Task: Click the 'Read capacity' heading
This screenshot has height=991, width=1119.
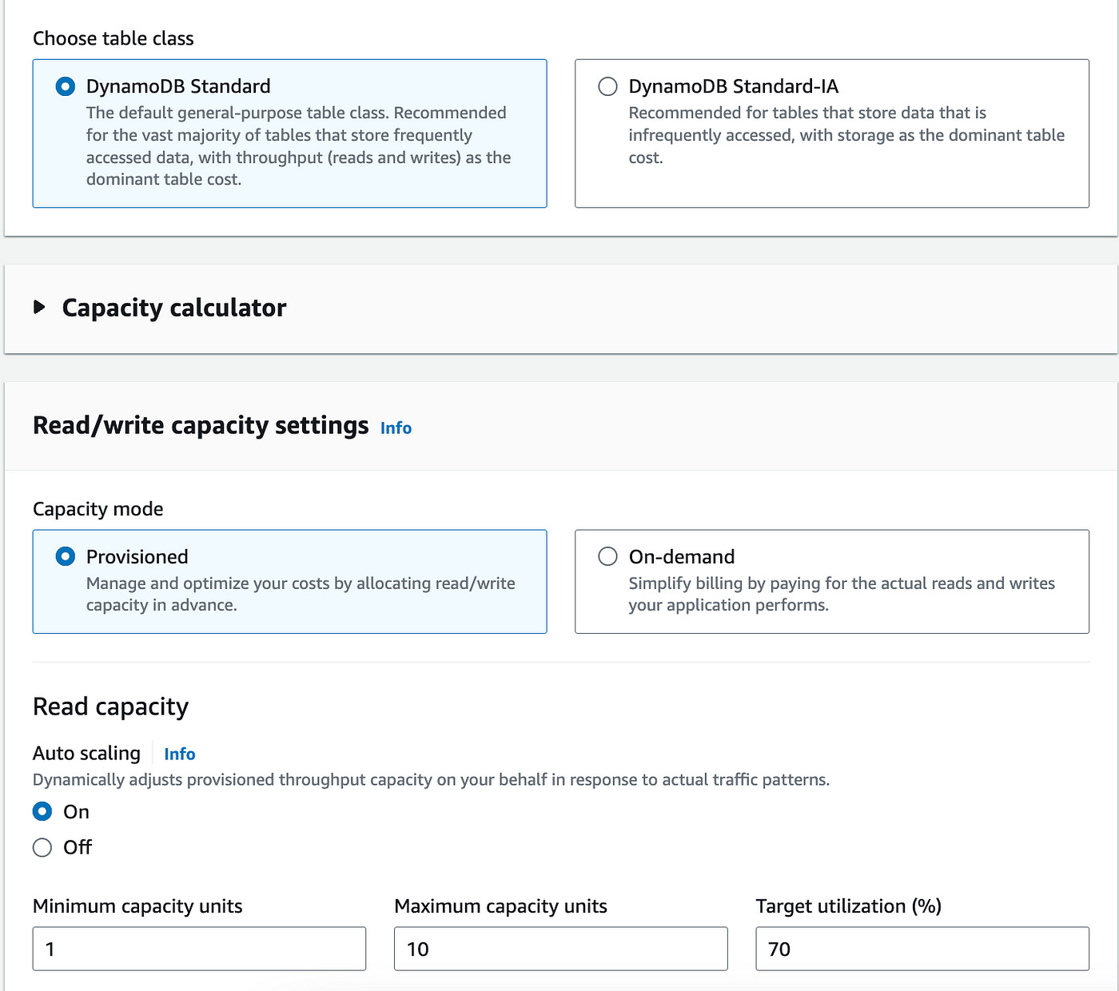Action: point(110,706)
